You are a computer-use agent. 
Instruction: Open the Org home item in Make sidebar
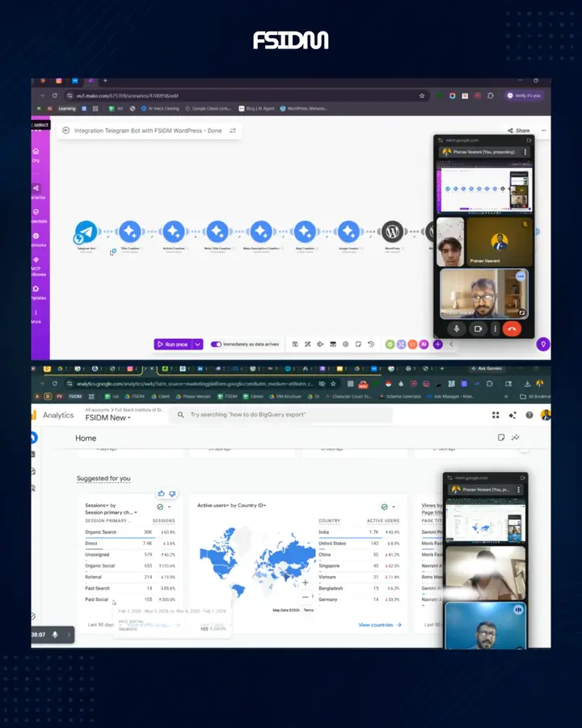[x=36, y=155]
